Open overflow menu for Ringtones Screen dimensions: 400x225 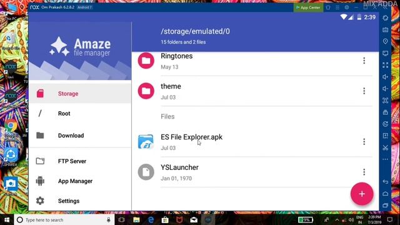[364, 61]
